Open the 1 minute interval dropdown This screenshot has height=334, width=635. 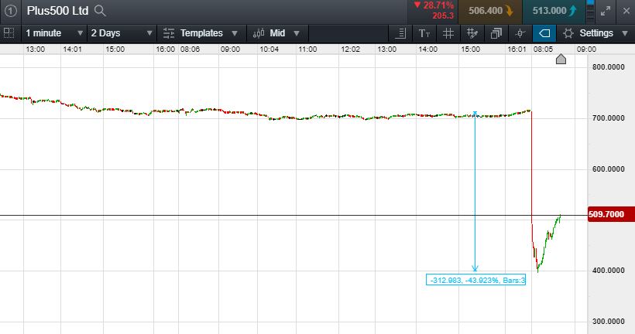point(54,33)
